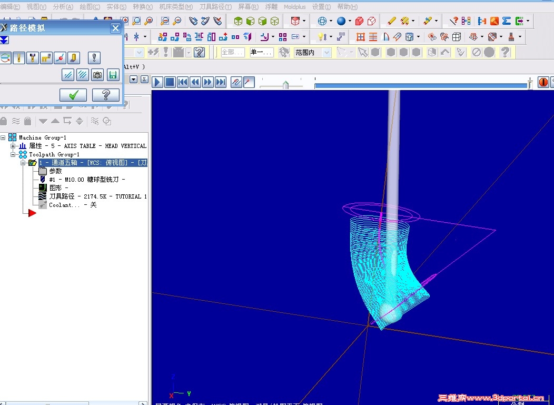Open the dropdown arrow beside the light bulb
The height and width of the screenshot is (405, 554).
click(x=331, y=37)
